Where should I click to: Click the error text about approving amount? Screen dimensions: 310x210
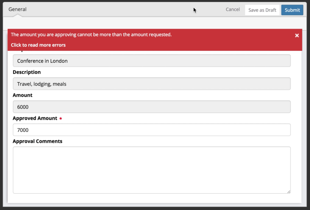click(91, 35)
